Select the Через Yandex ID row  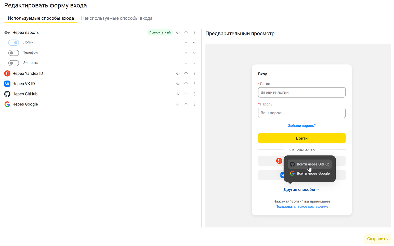[x=100, y=73]
